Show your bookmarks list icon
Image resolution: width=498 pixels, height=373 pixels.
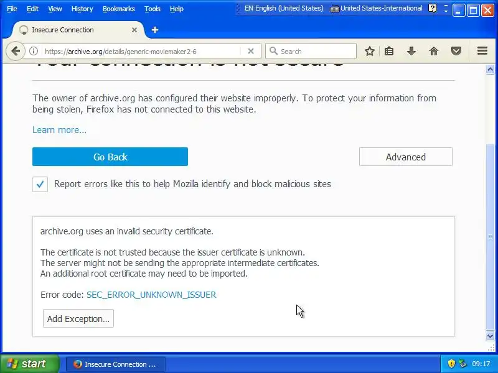pos(389,51)
